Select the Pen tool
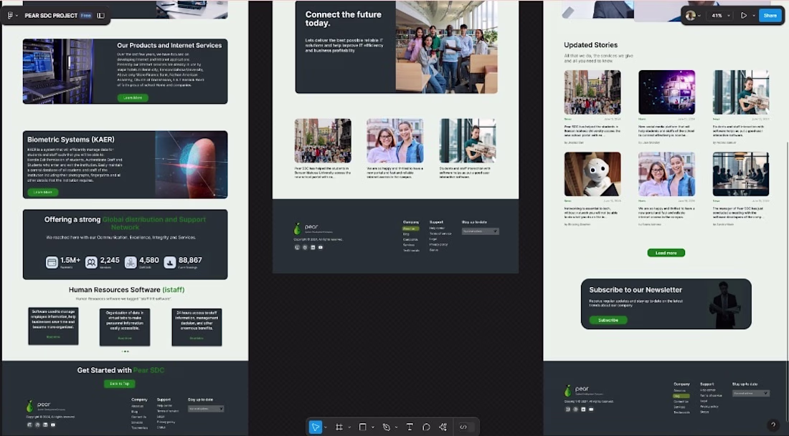 386,427
